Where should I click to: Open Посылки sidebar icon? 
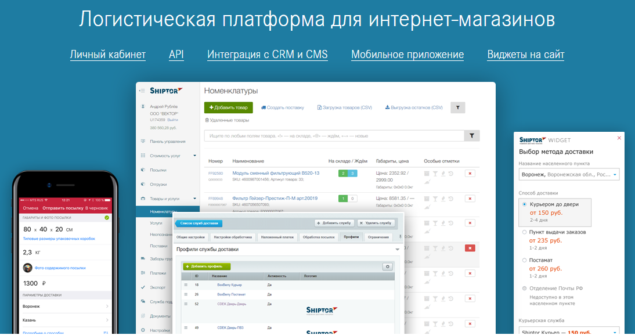[143, 170]
